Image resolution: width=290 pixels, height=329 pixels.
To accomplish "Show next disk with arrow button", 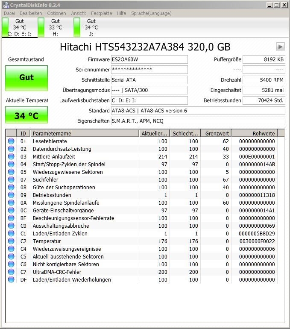I will point(280,47).
